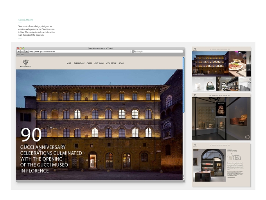Click the BOOKSTORE heading in the bottom mockup
266x200 pixels.
[x=232, y=151]
